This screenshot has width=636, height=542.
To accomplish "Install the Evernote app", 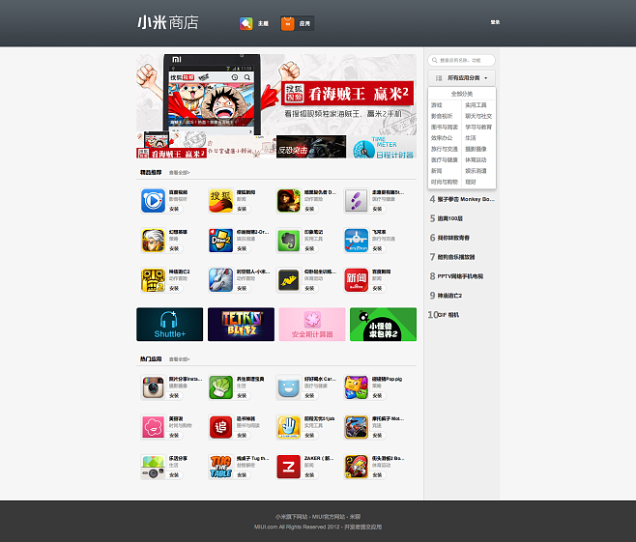I will coord(309,248).
